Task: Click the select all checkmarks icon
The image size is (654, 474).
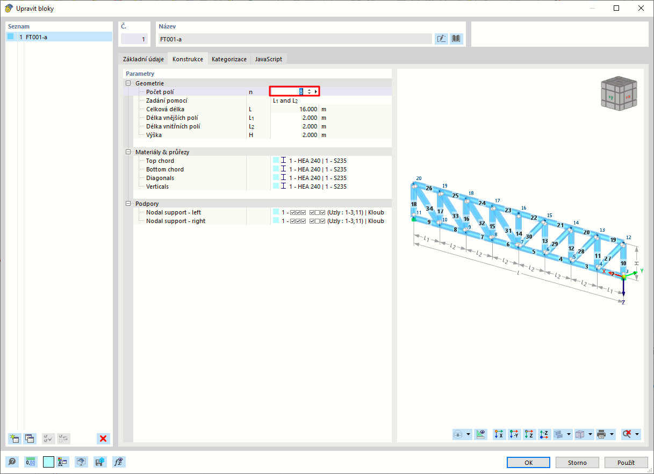Action: [x=48, y=439]
